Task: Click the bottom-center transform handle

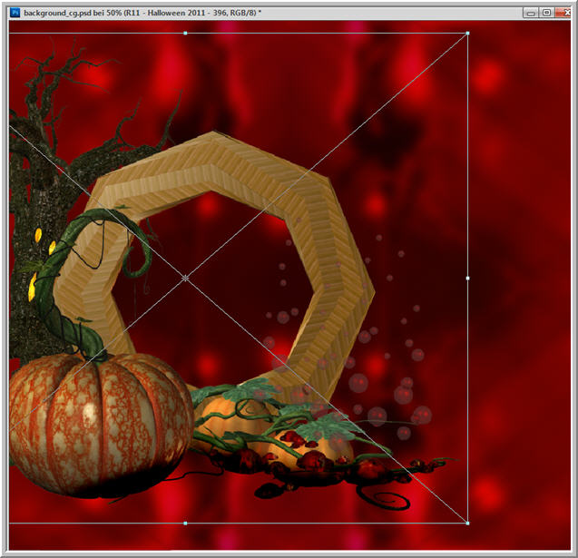Action: [x=185, y=523]
